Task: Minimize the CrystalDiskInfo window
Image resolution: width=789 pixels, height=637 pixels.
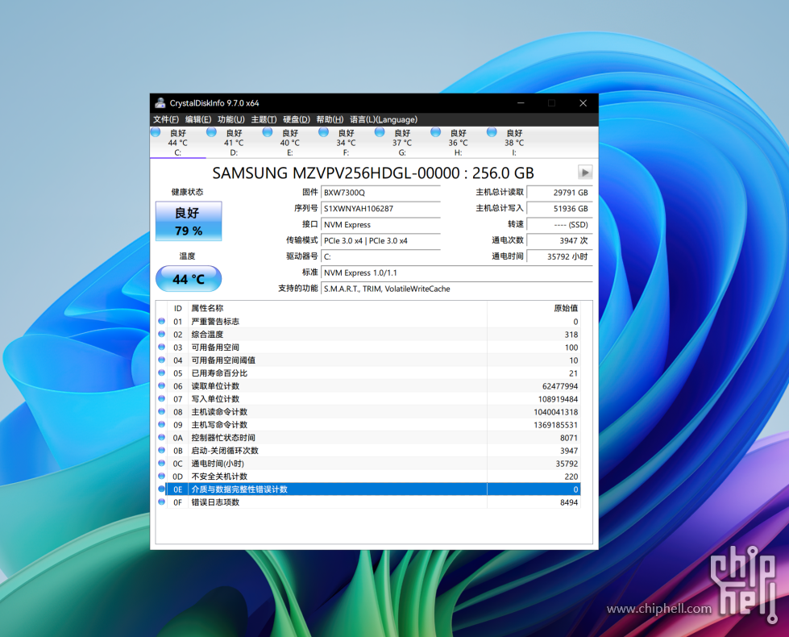Action: point(521,102)
